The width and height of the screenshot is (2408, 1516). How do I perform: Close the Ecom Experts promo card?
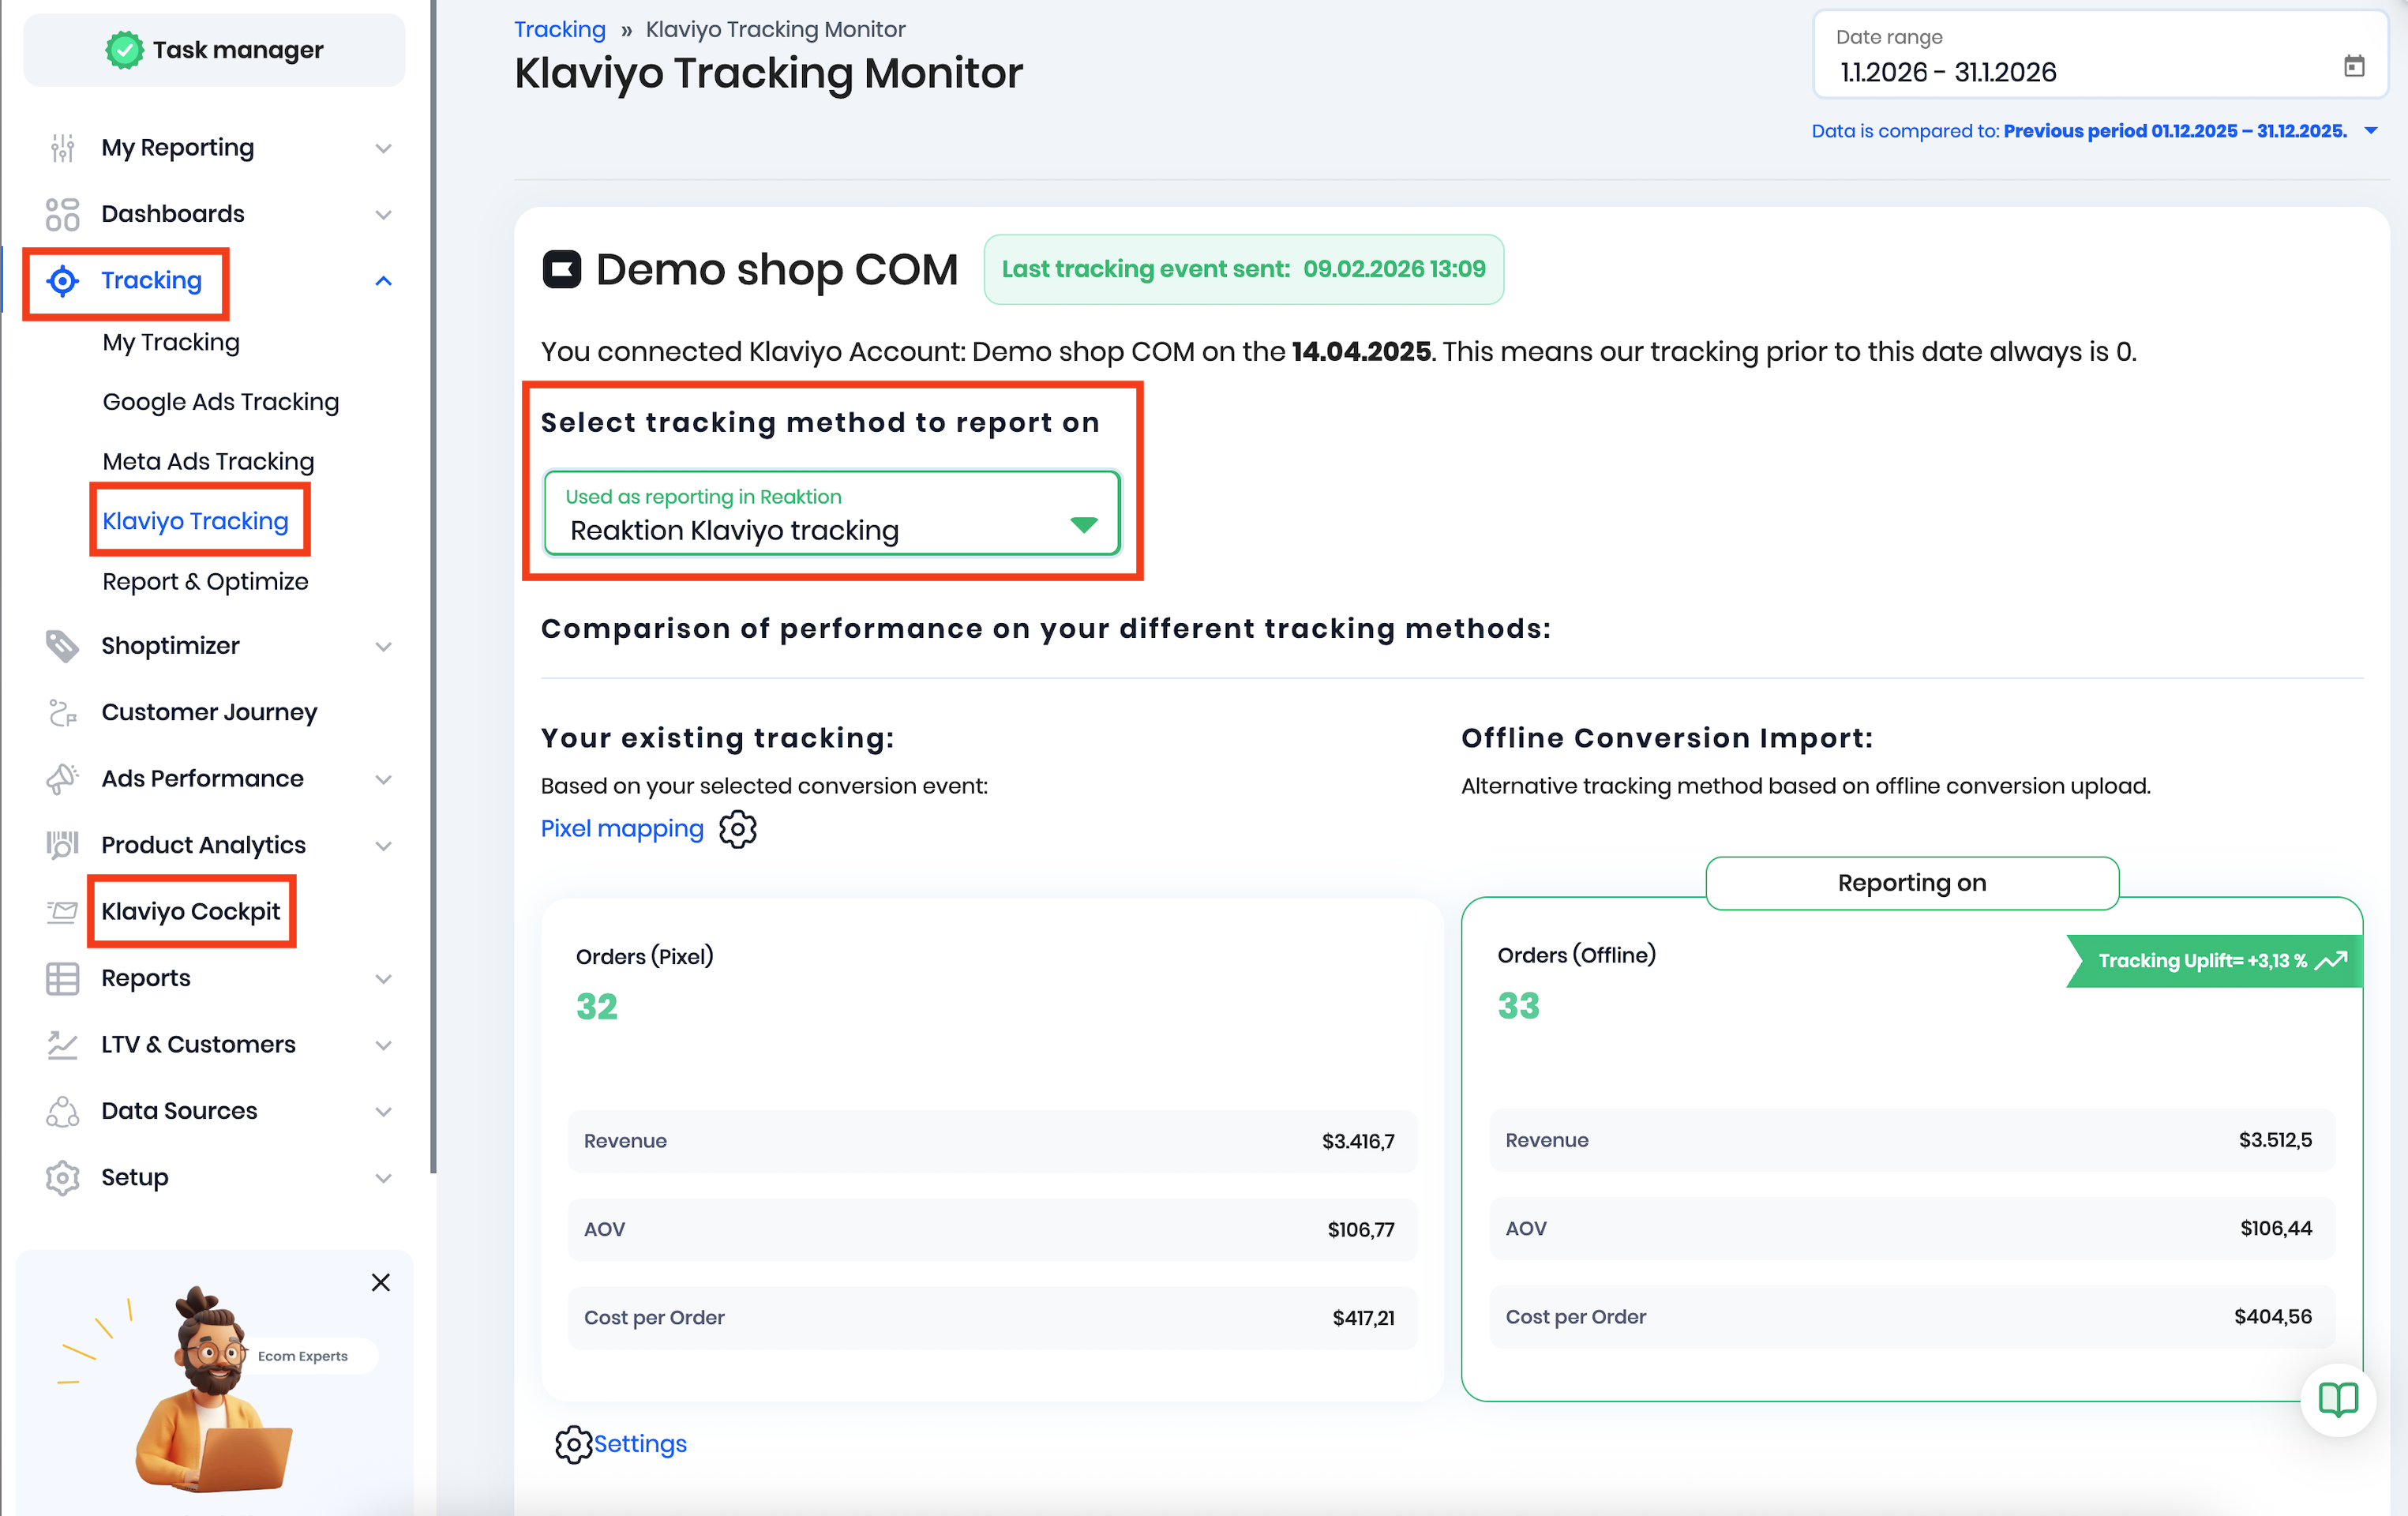pyautogui.click(x=381, y=1282)
